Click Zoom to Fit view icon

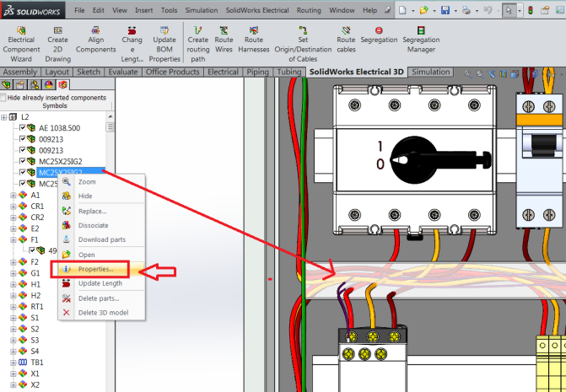pos(468,74)
